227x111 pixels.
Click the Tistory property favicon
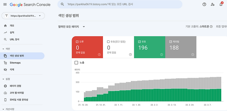coord(7,16)
